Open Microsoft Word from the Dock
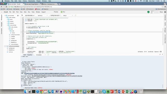Viewport: 167px width, 94px height. [x=120, y=92]
